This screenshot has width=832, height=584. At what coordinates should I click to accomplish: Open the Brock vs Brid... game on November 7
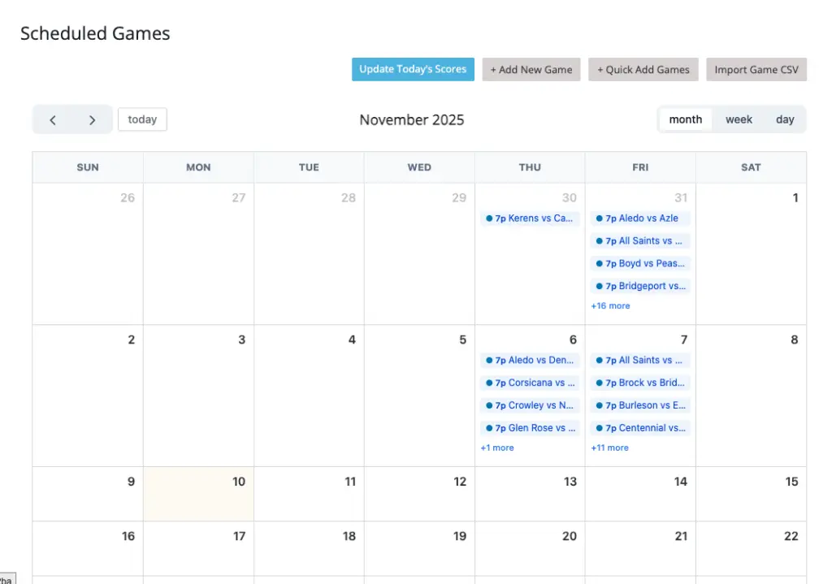pos(640,383)
